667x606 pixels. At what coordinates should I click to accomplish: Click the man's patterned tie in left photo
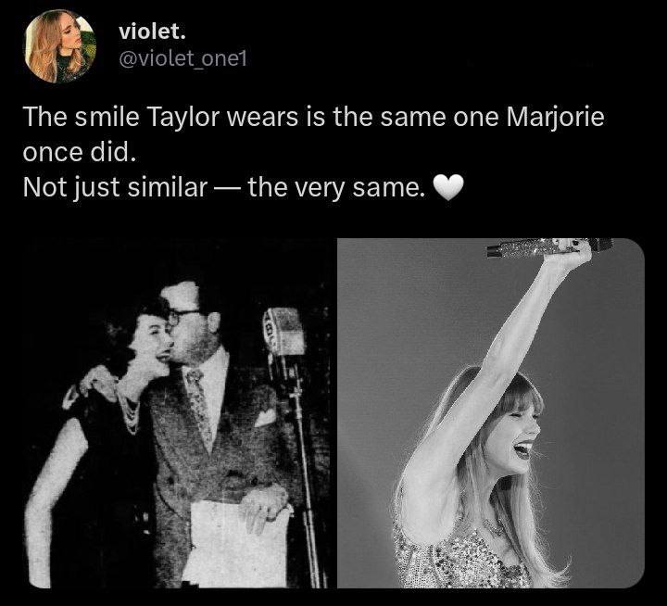[200, 406]
